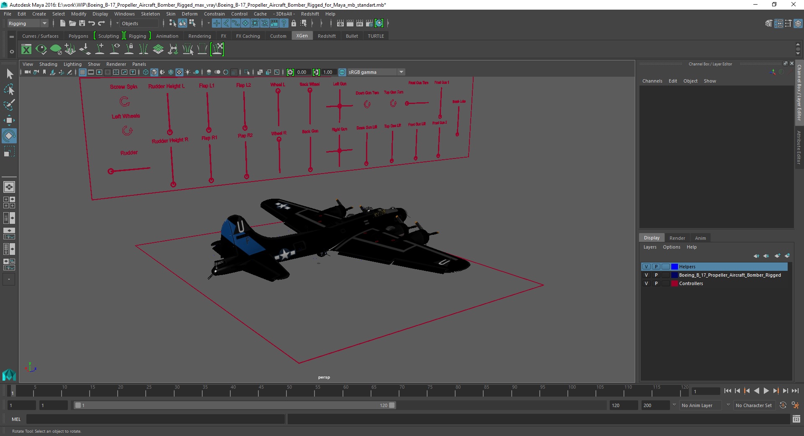This screenshot has height=436, width=804.
Task: Open the Skeleton menu
Action: click(x=150, y=14)
